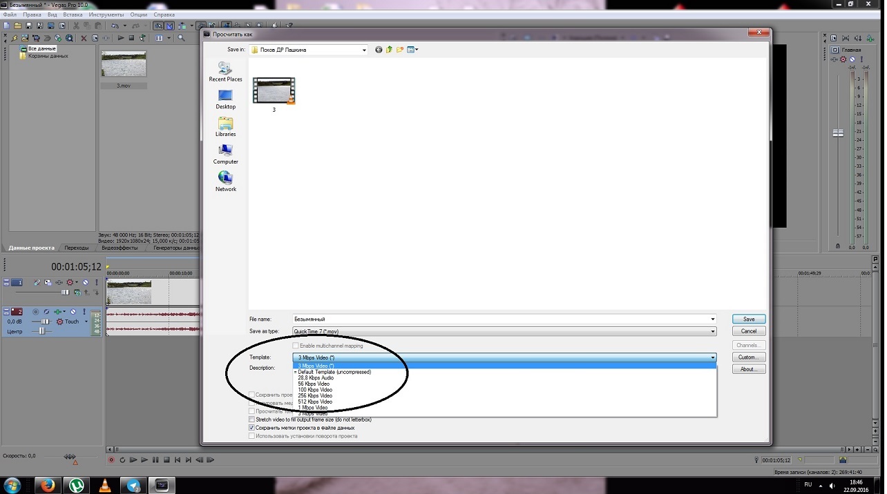
Task: Select the video file thumbnail named 3
Action: click(274, 91)
